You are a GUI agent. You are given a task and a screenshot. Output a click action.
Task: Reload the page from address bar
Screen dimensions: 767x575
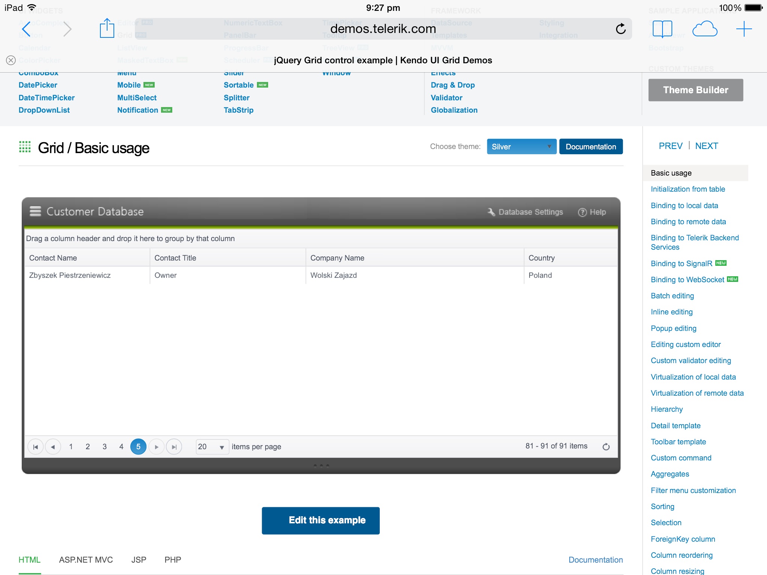[x=621, y=29]
